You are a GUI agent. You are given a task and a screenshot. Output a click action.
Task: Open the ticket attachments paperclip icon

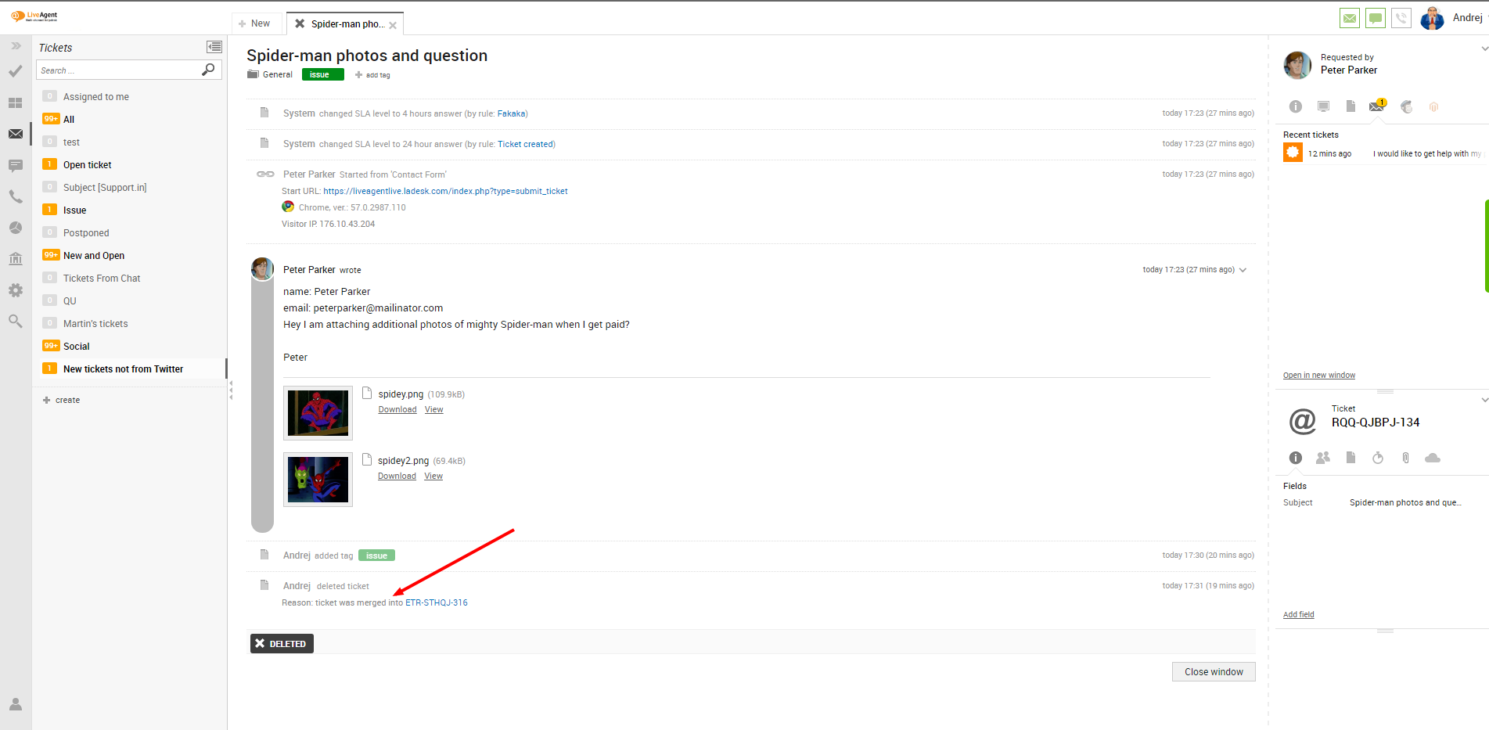(x=1405, y=458)
